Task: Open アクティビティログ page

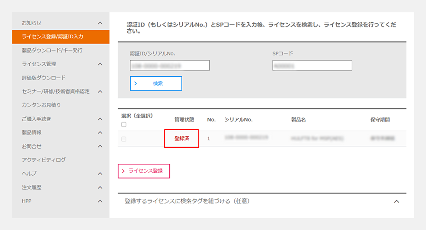Action: pos(44,160)
